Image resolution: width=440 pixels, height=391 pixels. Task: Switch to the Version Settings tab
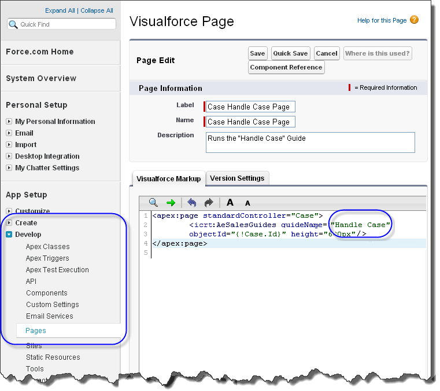click(x=237, y=178)
